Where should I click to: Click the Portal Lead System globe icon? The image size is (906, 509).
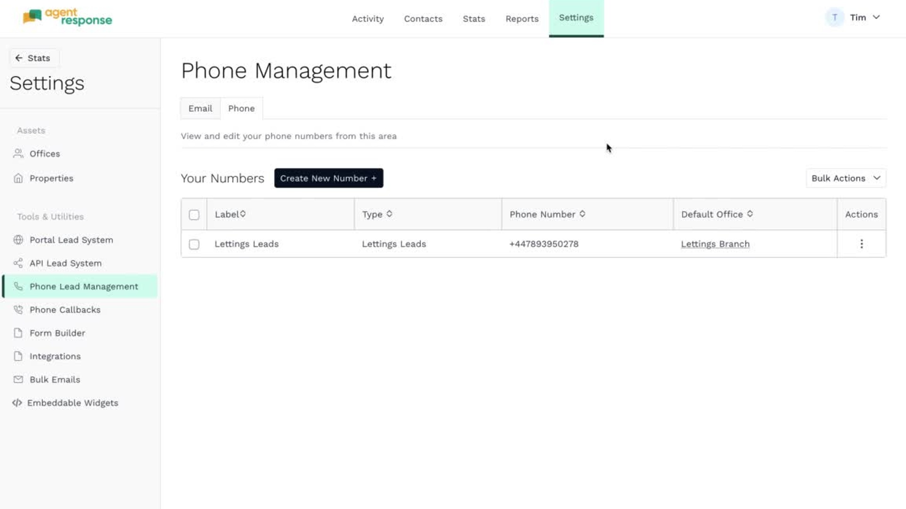[x=18, y=240]
